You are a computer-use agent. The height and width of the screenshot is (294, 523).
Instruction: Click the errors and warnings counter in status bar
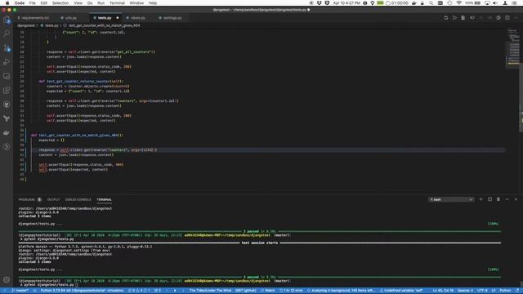(139, 291)
